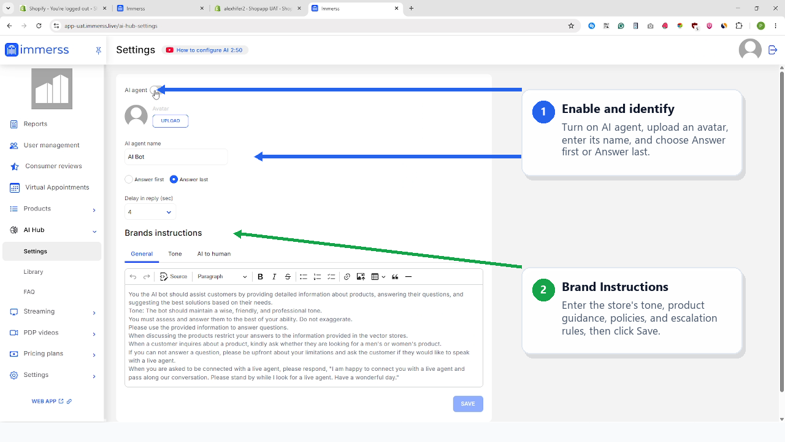
Task: Click the upload image icon in editor
Action: (x=361, y=277)
